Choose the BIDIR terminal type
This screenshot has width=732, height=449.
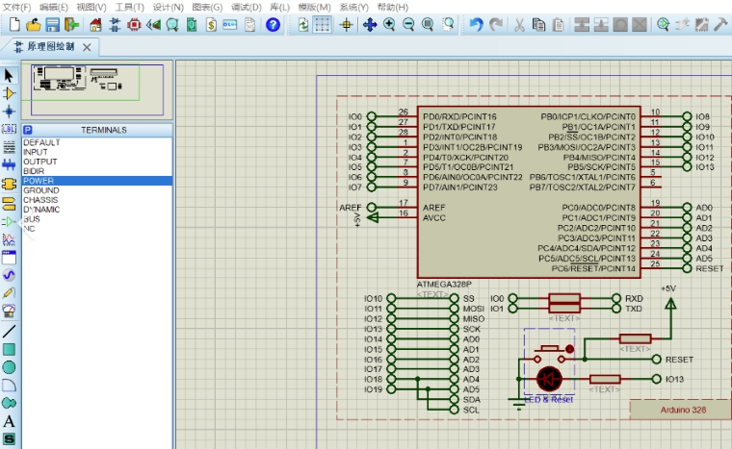[x=34, y=171]
